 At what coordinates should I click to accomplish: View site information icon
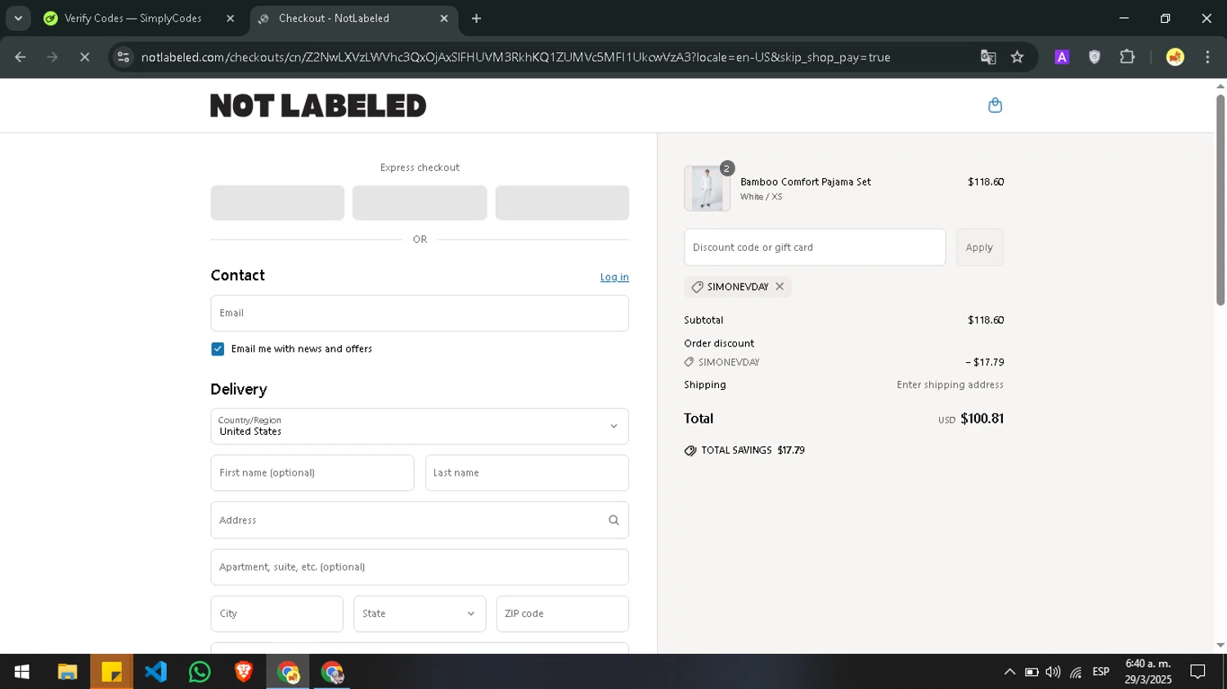coord(124,57)
